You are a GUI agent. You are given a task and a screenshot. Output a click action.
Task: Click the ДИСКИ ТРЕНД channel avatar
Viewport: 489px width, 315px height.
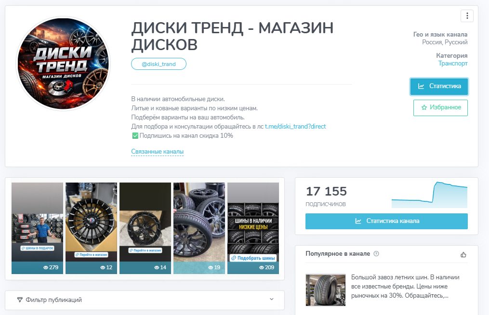63,64
